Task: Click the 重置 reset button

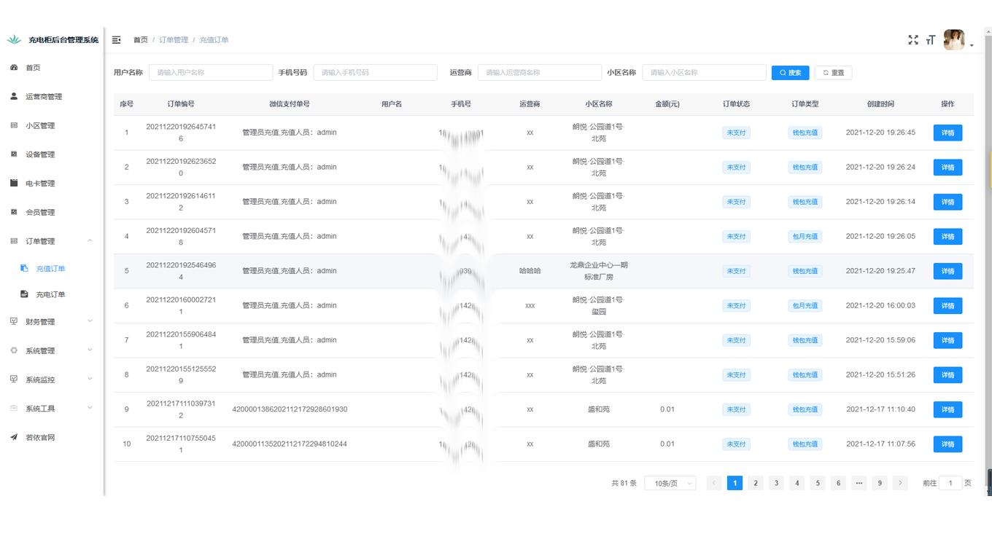Action: coord(833,72)
